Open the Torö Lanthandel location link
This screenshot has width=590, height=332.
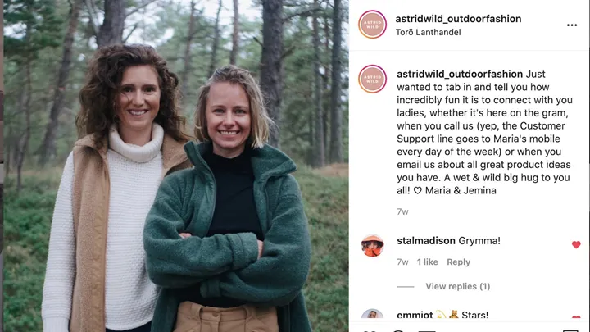coord(428,33)
